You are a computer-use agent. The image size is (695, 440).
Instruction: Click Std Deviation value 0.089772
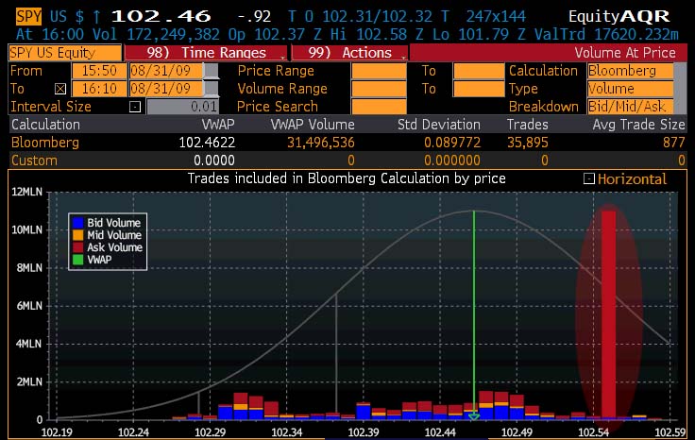click(x=452, y=143)
